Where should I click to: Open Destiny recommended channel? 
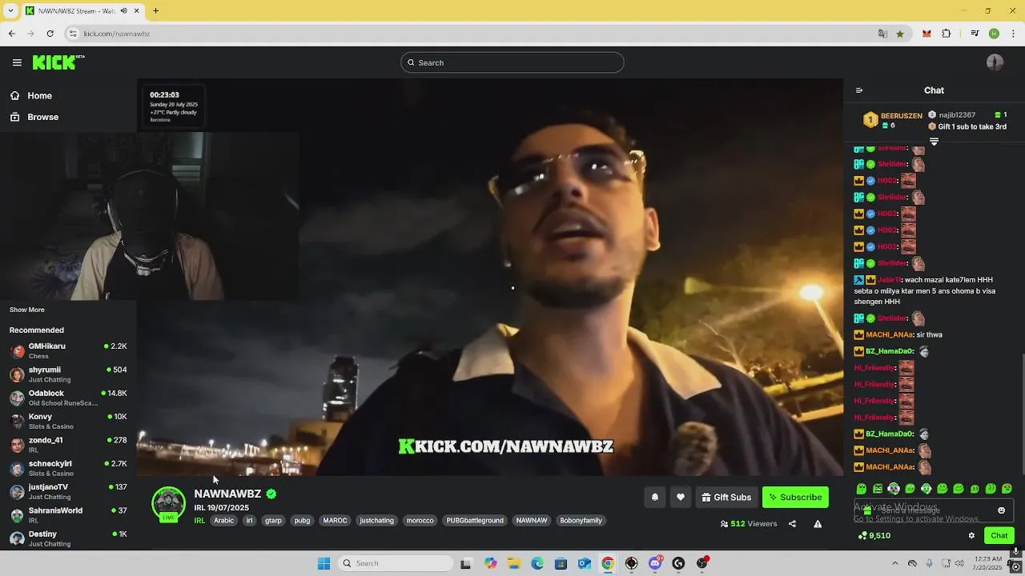tap(68, 538)
